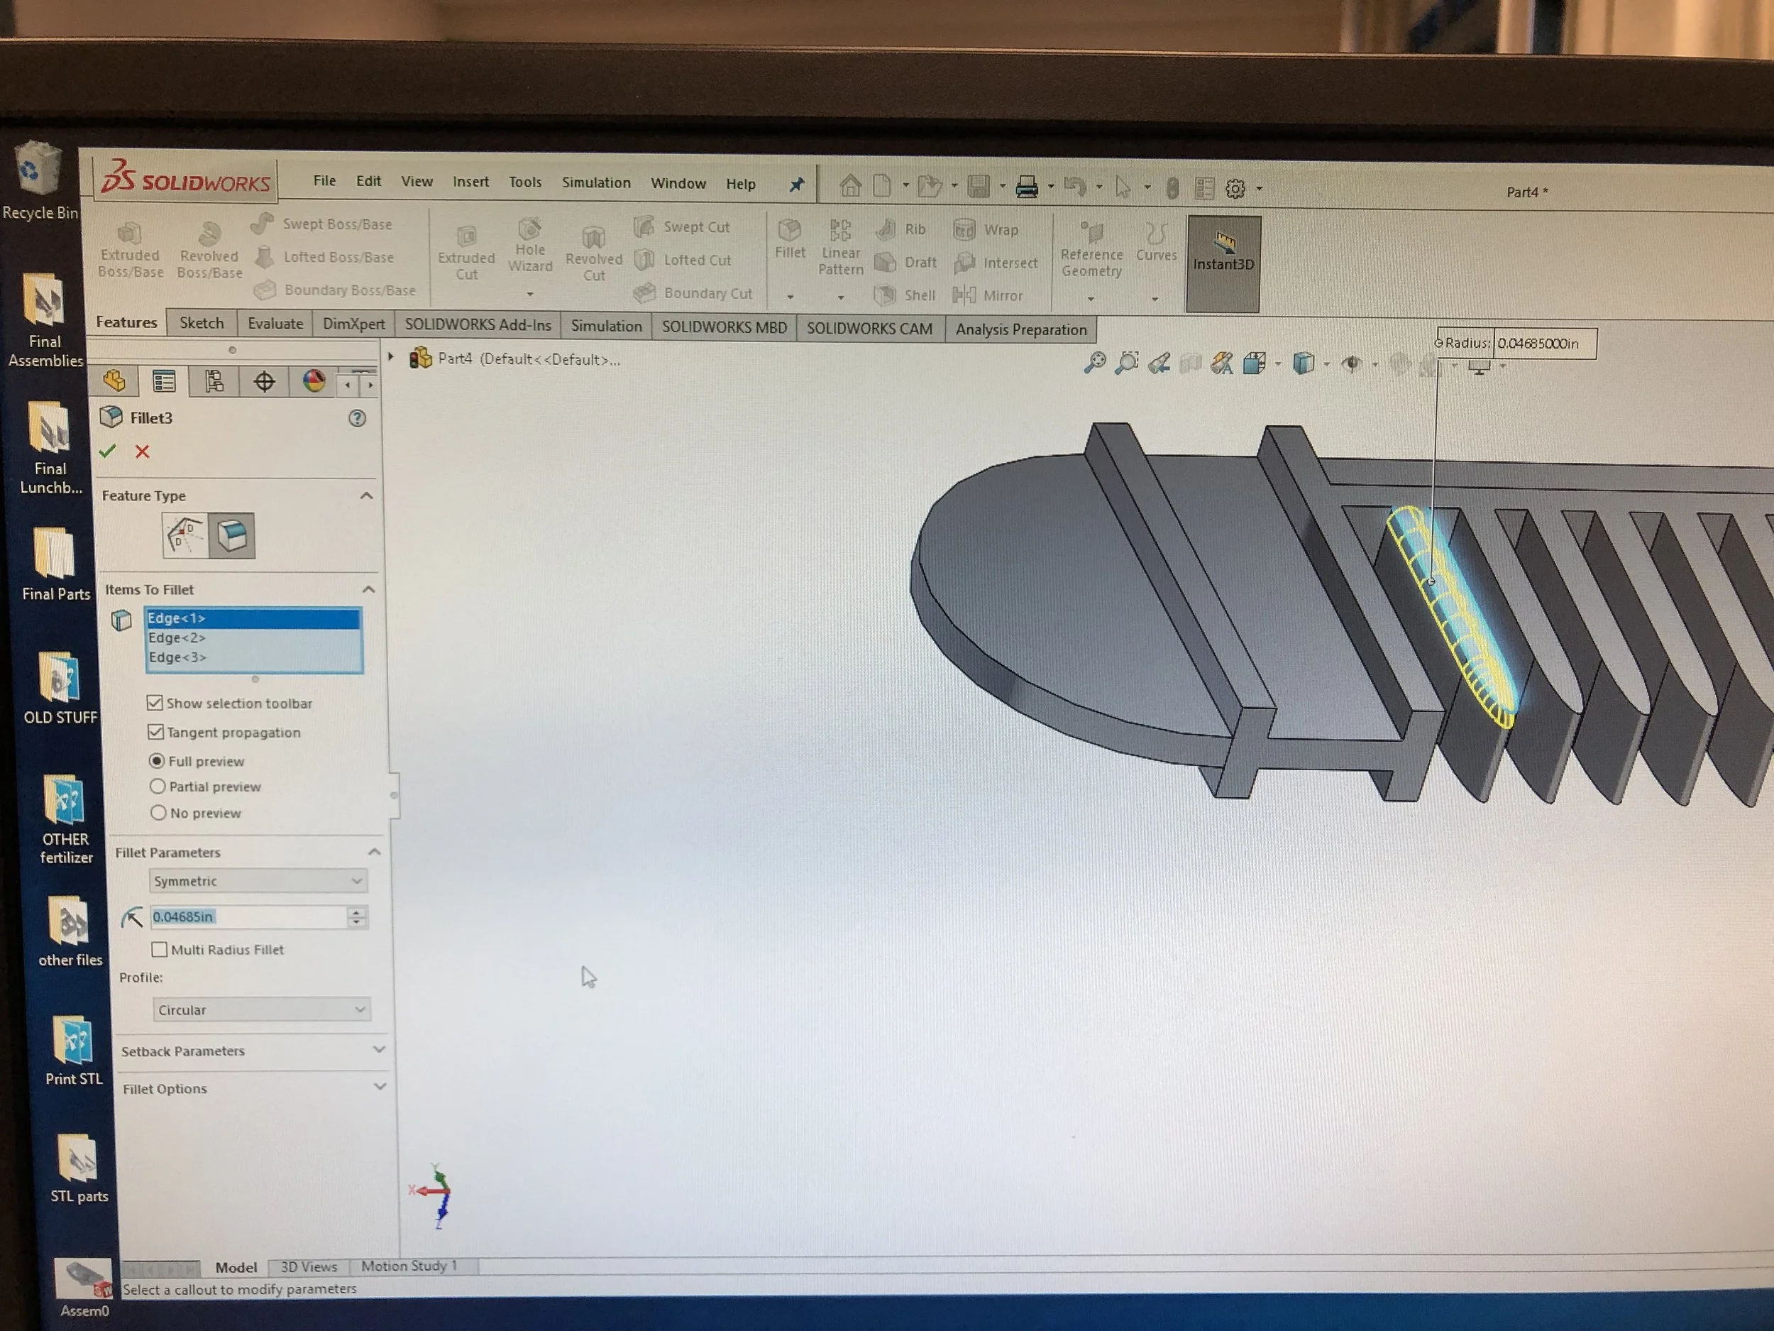Click the fillet radius value field
The image size is (1774, 1331).
pos(247,916)
